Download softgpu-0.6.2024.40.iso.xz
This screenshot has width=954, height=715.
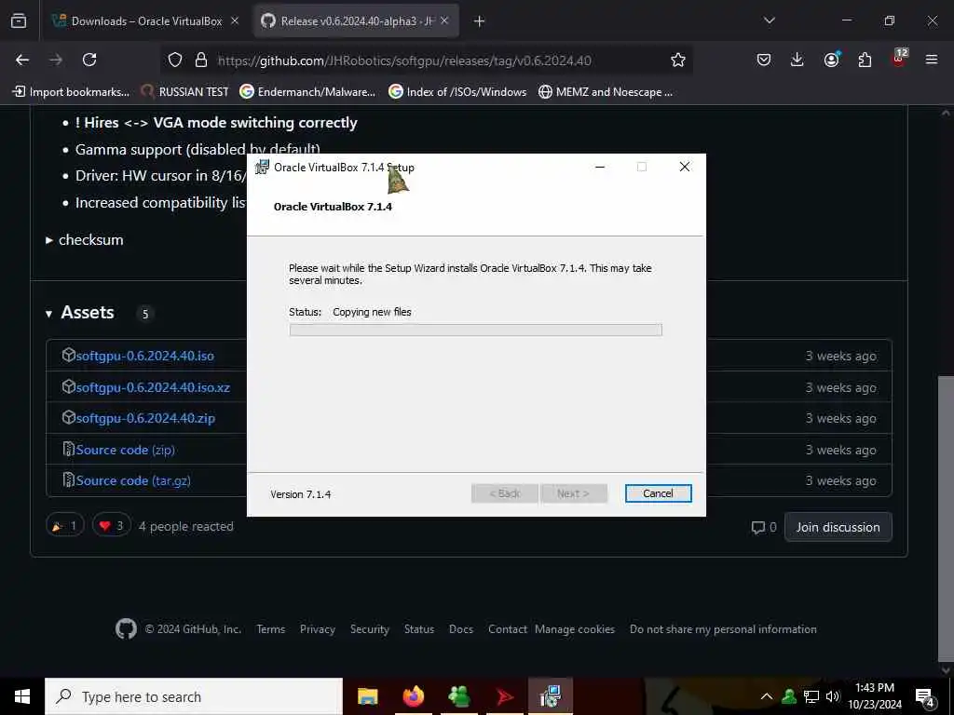(153, 387)
